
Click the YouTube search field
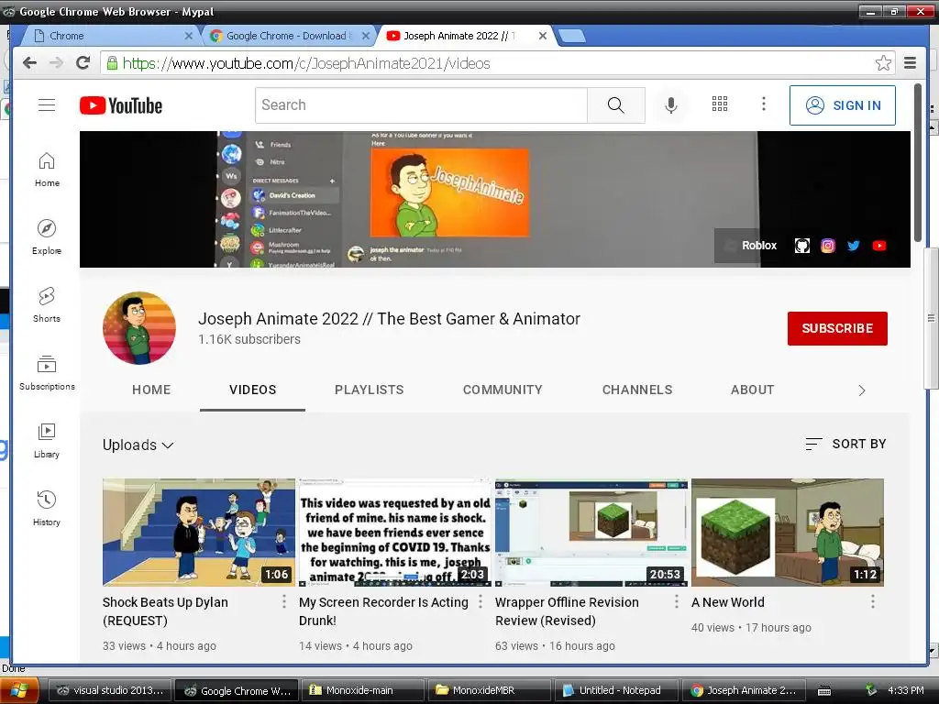point(421,105)
